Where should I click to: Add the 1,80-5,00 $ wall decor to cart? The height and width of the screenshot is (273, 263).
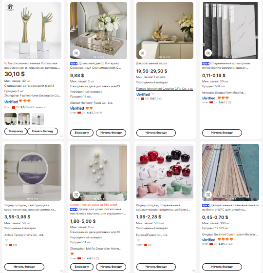pyautogui.click(x=82, y=267)
